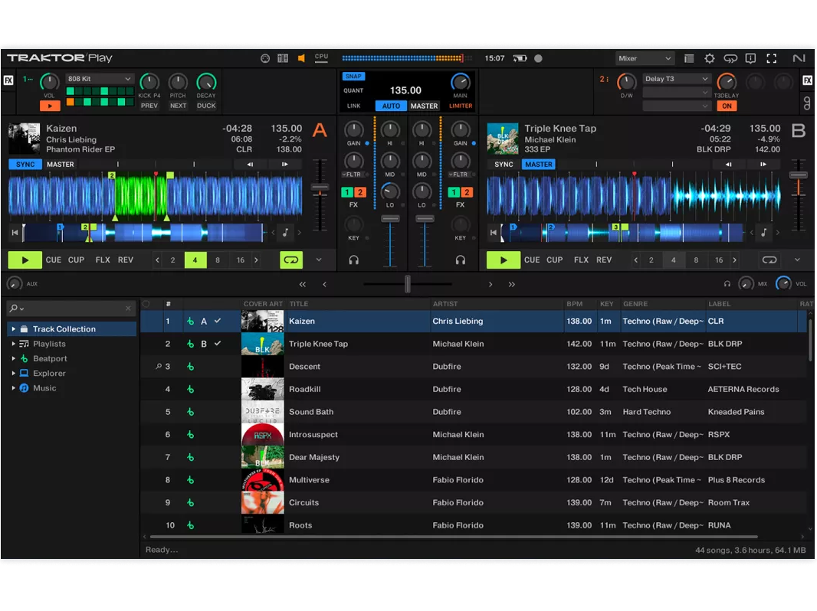This screenshot has height=611, width=817.
Task: Open the Delay T3 effect selector
Action: tap(678, 78)
